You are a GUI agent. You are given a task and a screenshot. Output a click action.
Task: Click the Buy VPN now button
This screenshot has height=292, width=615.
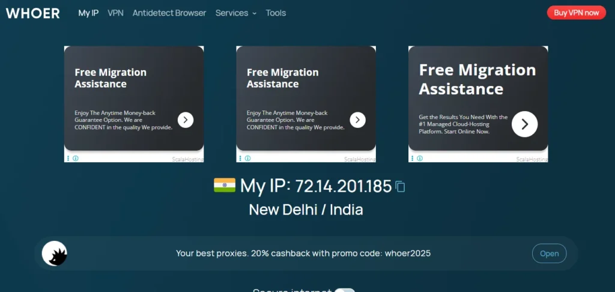click(576, 13)
